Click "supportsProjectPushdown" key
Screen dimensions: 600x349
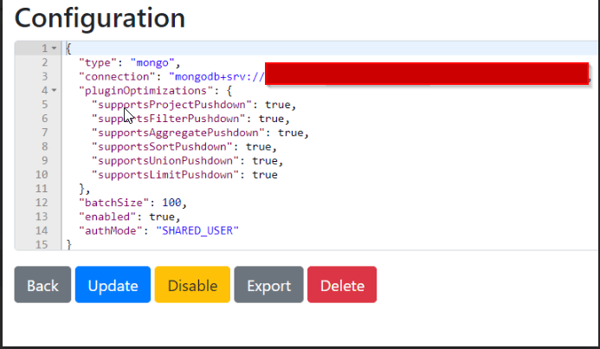click(x=171, y=105)
